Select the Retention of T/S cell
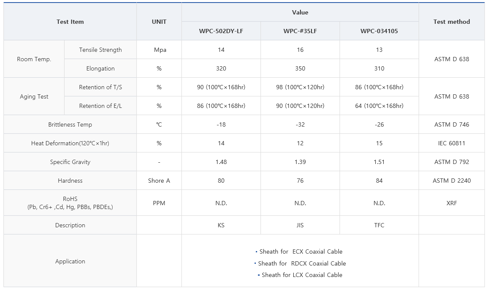The image size is (490, 291). (100, 87)
